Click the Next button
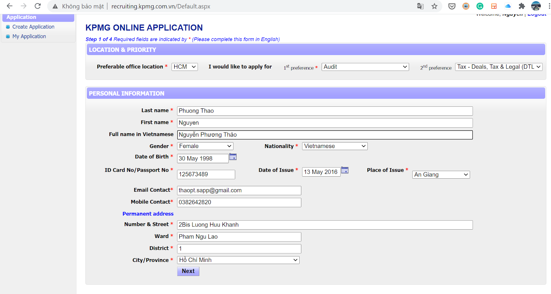The height and width of the screenshot is (294, 551). (x=188, y=271)
